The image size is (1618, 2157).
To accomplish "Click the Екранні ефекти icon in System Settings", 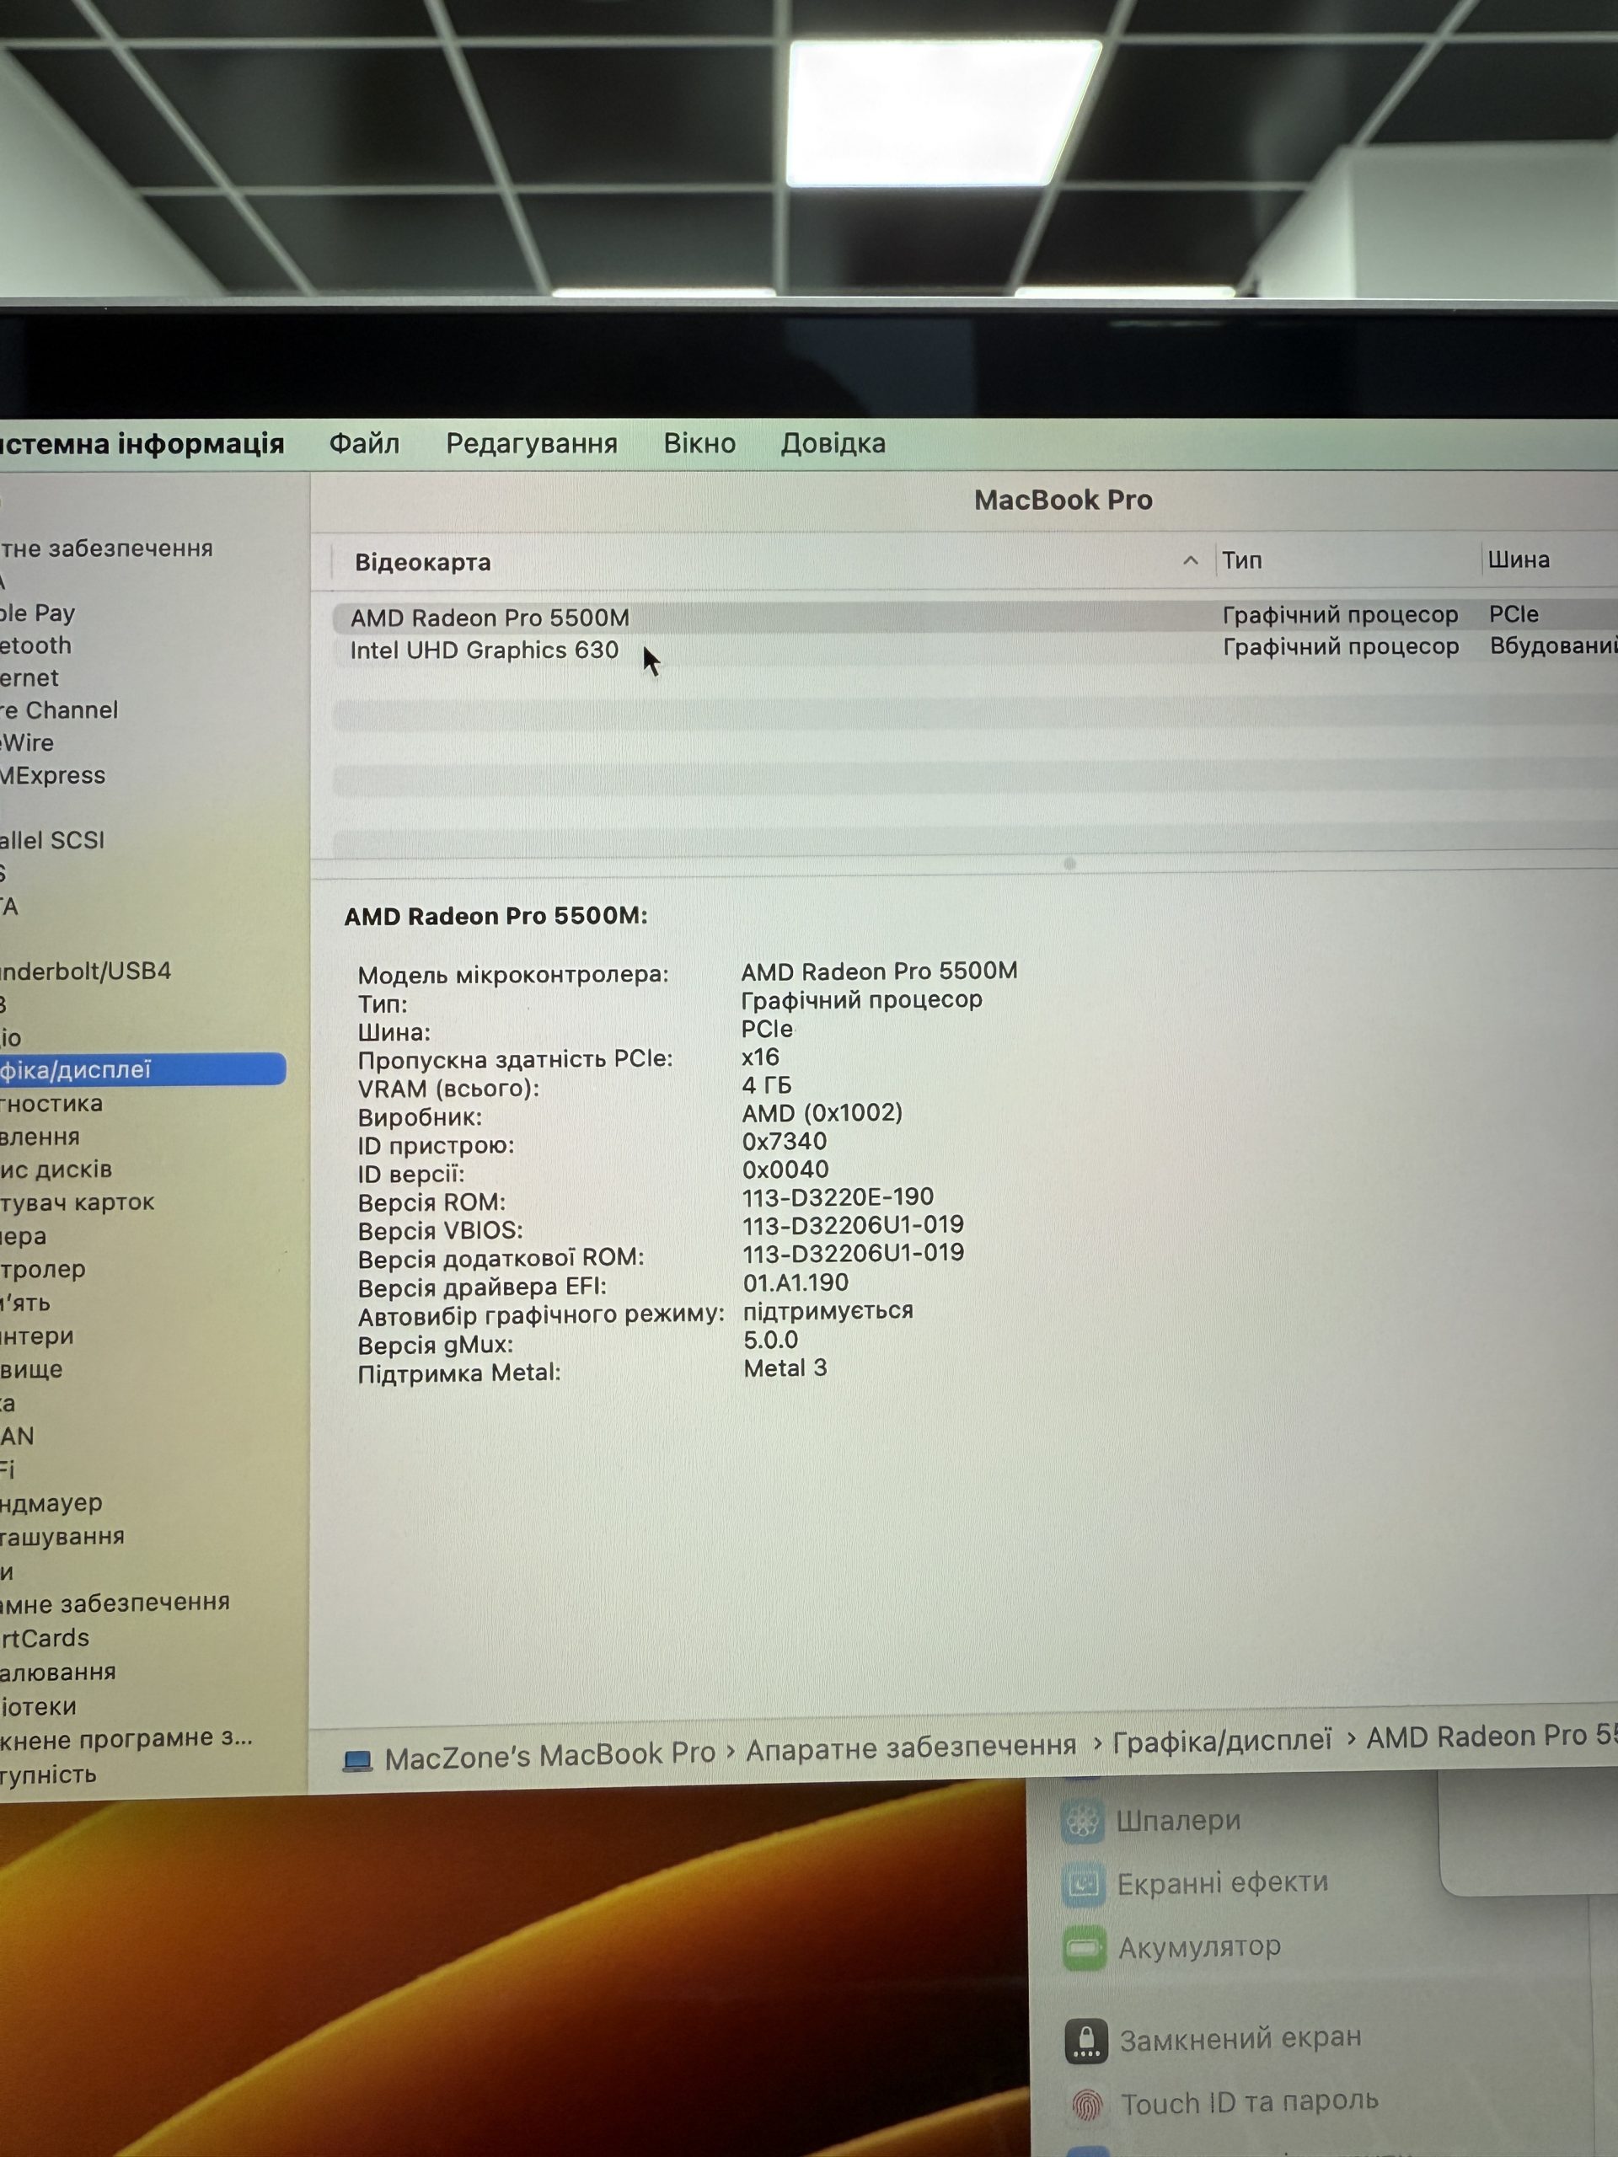I will pyautogui.click(x=1084, y=1885).
